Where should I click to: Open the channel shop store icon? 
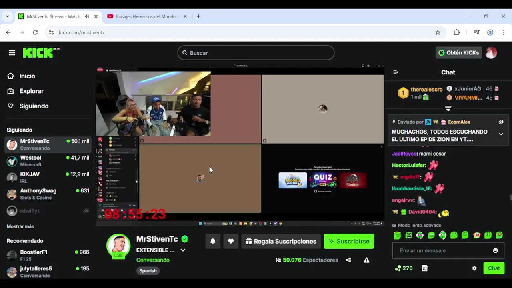[424, 268]
